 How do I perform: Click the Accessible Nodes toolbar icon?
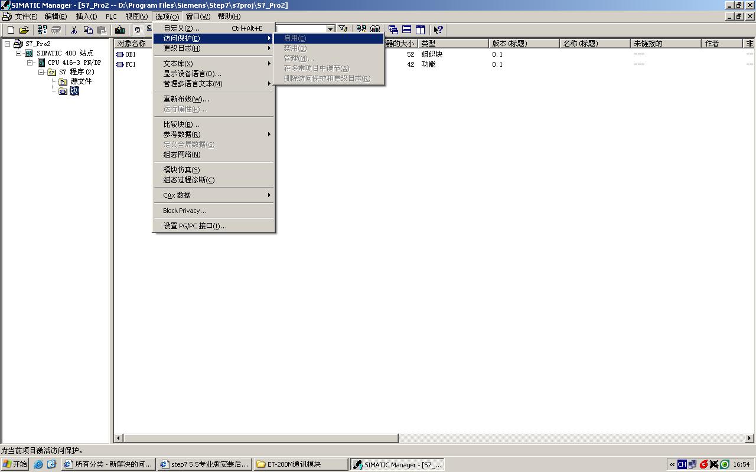click(x=43, y=29)
